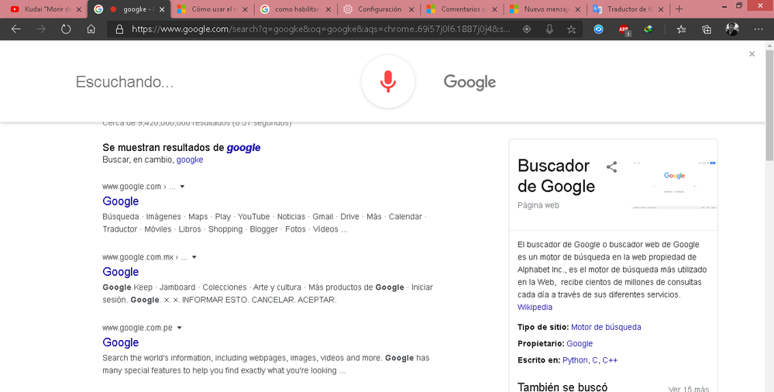
Task: Open the Google homepage thumbnail in knowledge panel
Action: pos(674,184)
